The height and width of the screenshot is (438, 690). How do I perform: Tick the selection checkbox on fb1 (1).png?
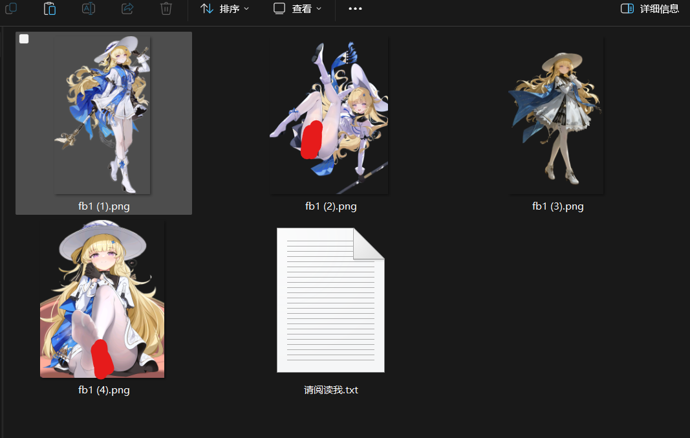point(24,39)
